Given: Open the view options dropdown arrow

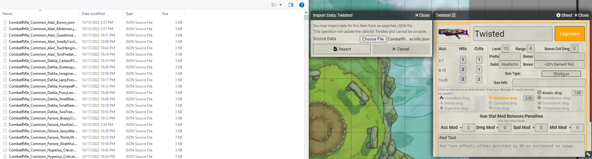Looking at the screenshot, I should [280, 5].
